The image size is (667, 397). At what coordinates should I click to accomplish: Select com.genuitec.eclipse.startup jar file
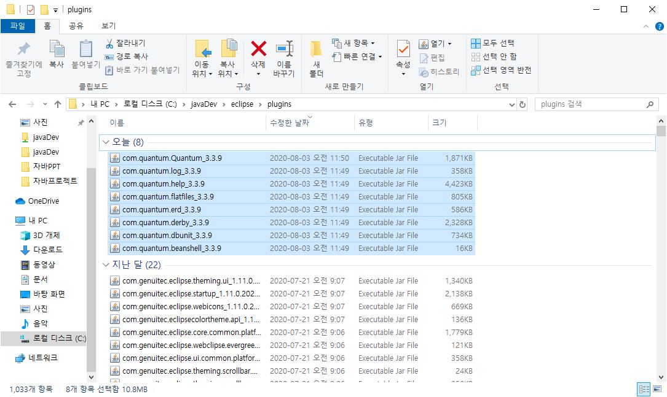[x=291, y=294]
